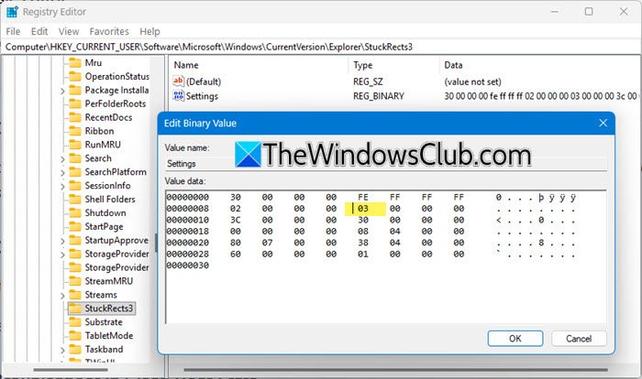
Task: Select the Substrate folder icon
Action: [x=75, y=322]
